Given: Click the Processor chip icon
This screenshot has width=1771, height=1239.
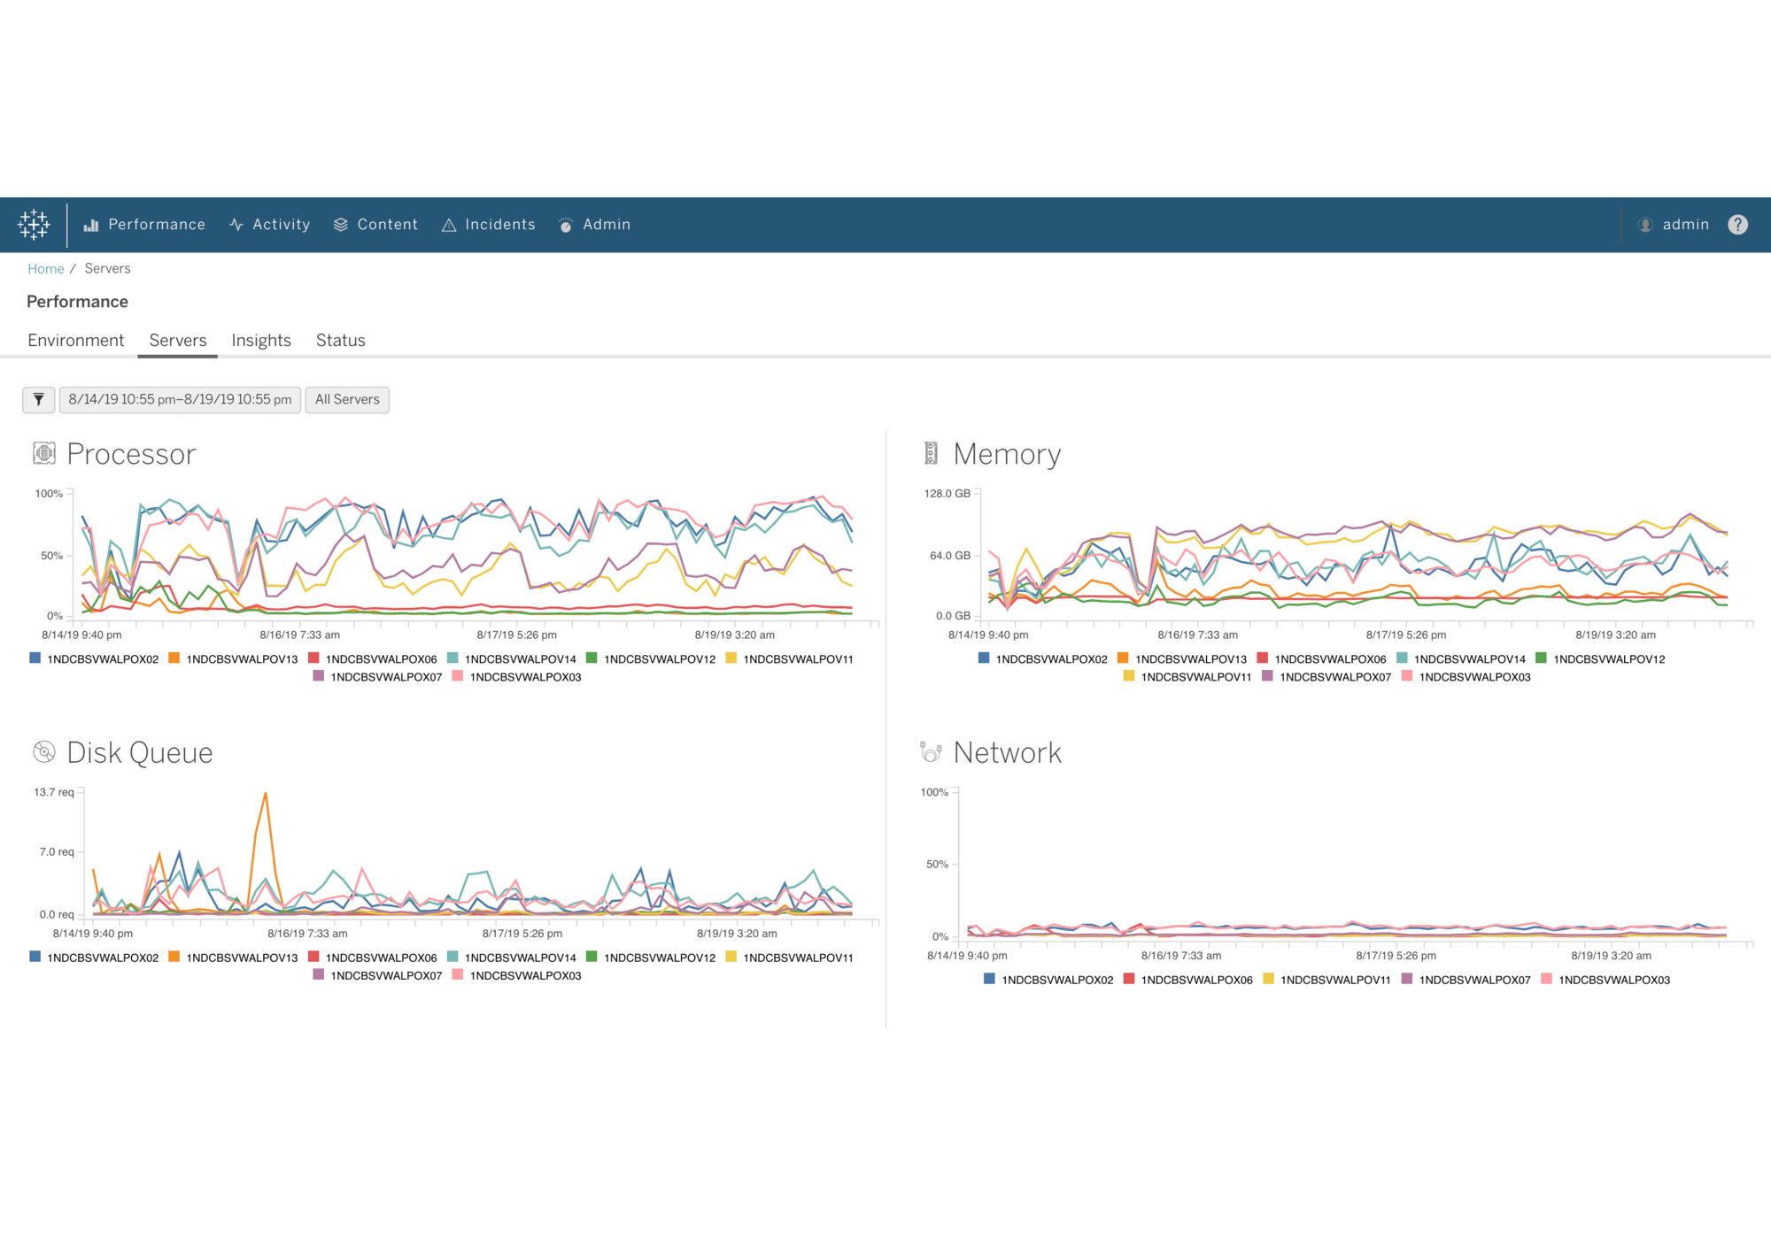Looking at the screenshot, I should (44, 453).
